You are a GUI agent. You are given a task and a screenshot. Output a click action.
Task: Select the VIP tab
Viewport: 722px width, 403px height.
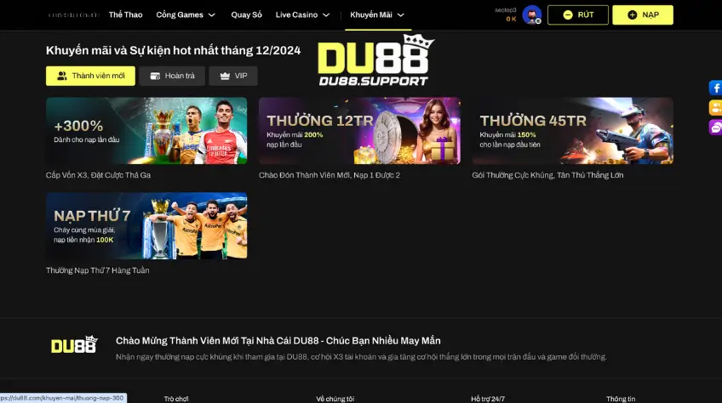[233, 76]
